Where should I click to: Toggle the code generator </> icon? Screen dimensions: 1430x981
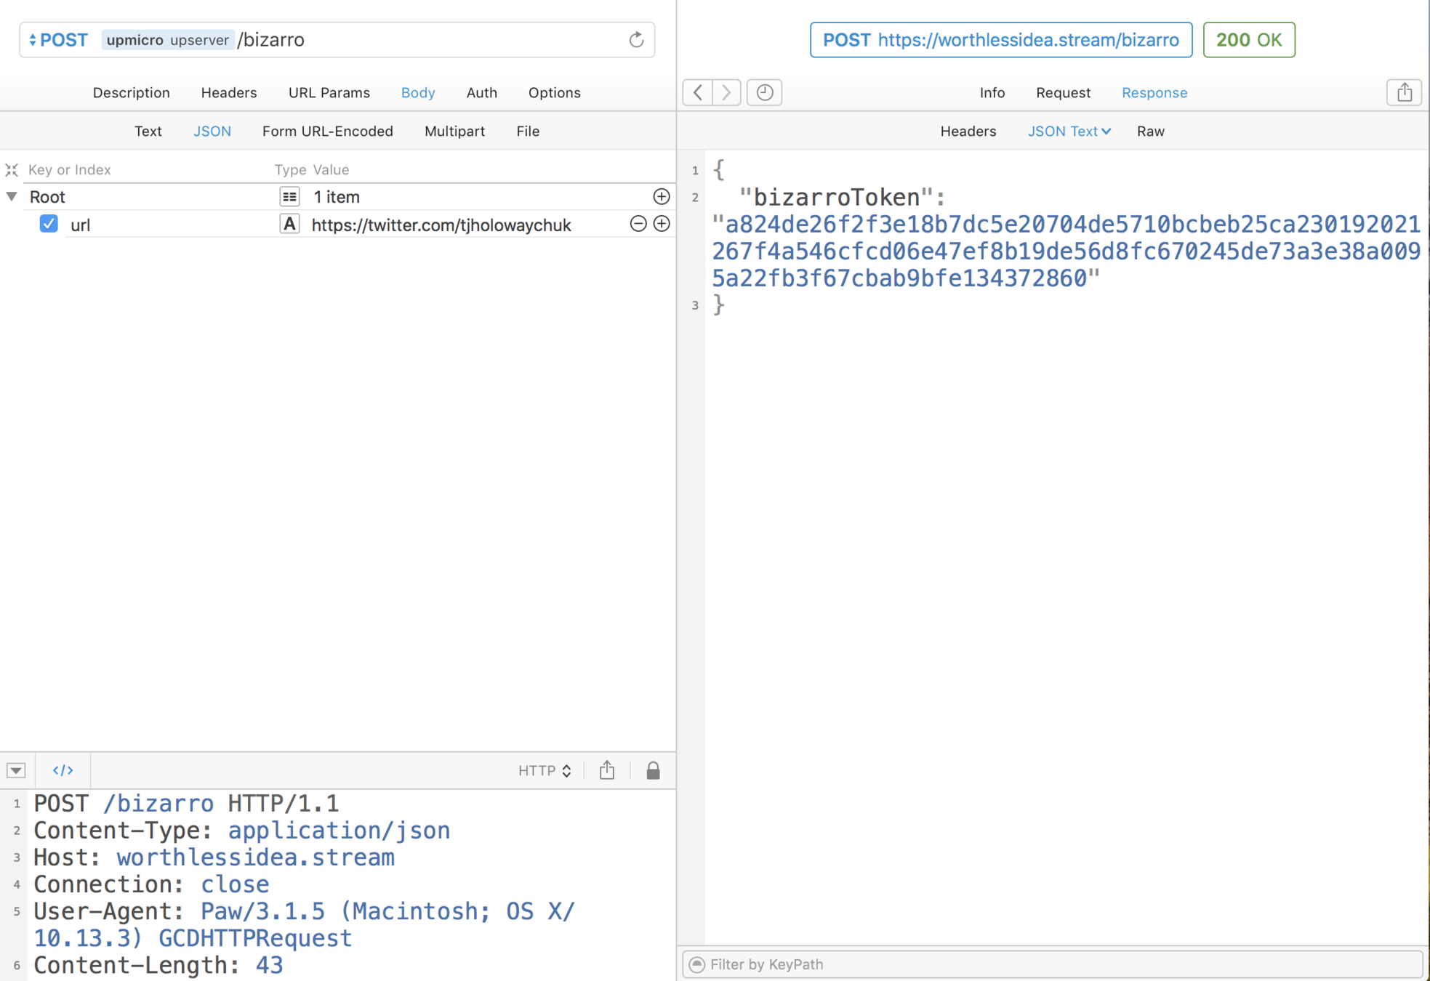tap(63, 770)
